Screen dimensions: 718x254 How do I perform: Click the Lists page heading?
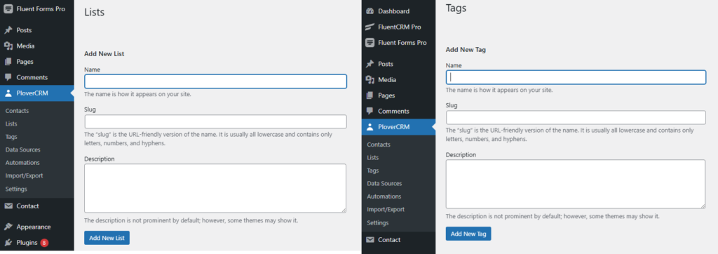[x=95, y=13]
